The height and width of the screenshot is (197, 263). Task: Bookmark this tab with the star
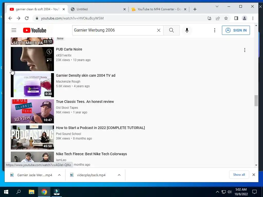click(x=226, y=18)
